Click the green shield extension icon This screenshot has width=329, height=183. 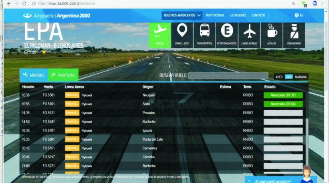tap(304, 4)
